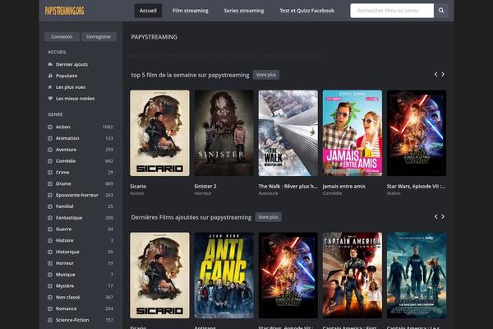Image resolution: width=493 pixels, height=329 pixels.
Task: Open the Populaire link
Action: pyautogui.click(x=67, y=76)
